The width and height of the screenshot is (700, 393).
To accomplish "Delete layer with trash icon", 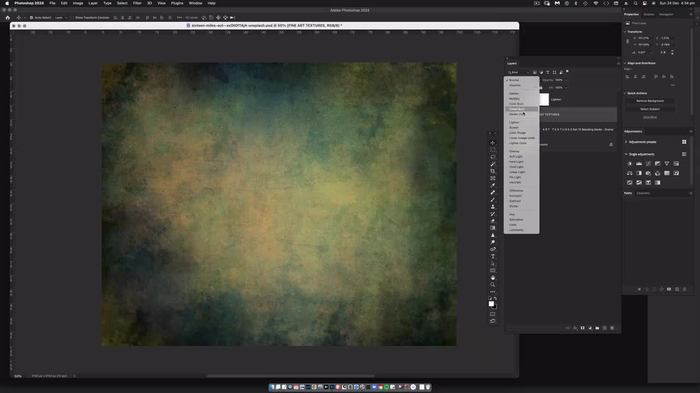I will [x=612, y=328].
